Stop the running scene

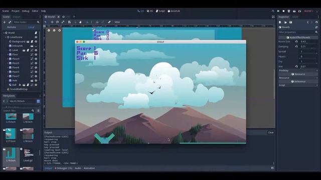(x=283, y=11)
